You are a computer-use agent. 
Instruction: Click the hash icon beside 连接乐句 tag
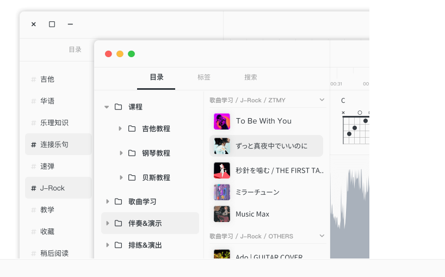pos(34,145)
